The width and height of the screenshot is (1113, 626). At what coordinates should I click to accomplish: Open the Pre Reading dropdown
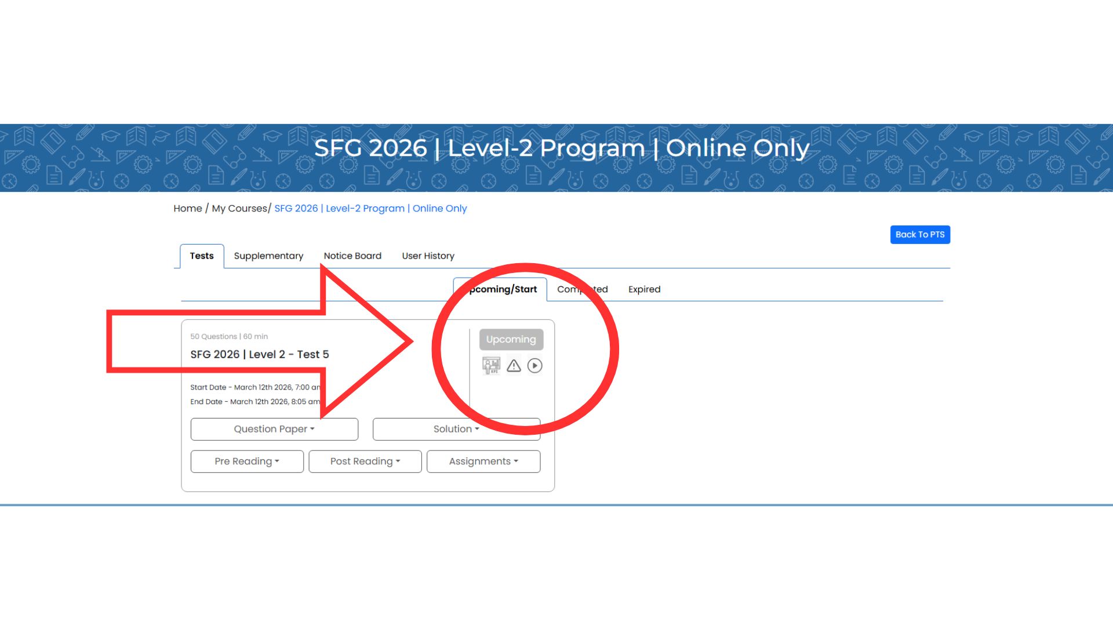point(247,461)
